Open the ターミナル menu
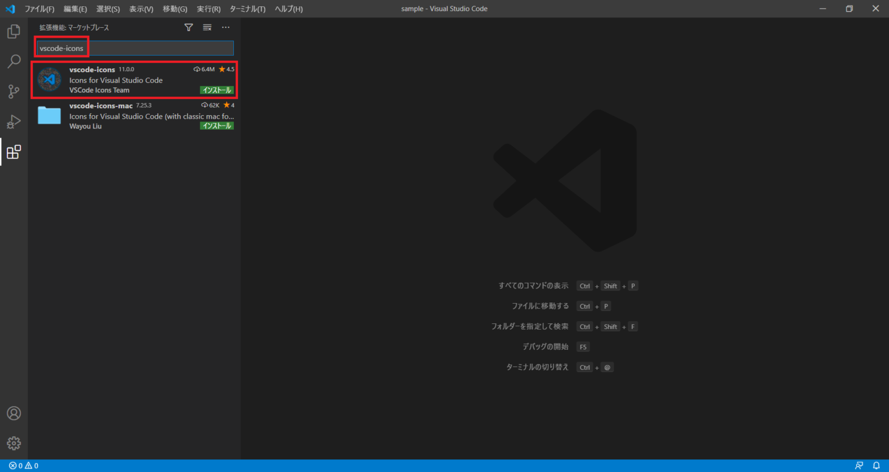The height and width of the screenshot is (472, 889). tap(247, 9)
